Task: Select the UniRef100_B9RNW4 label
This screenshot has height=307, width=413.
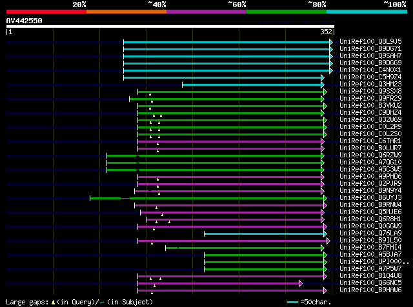Action: coord(370,205)
